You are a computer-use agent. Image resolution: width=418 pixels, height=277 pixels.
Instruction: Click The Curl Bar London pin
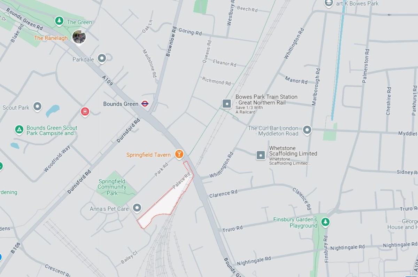pyautogui.click(x=307, y=130)
